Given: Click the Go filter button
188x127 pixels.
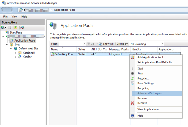Looking at the screenshot, I should point(91,44).
